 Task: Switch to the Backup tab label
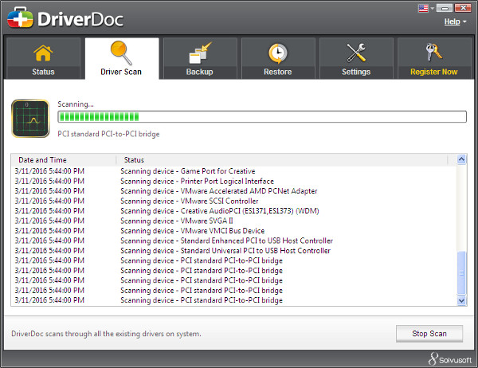click(199, 72)
